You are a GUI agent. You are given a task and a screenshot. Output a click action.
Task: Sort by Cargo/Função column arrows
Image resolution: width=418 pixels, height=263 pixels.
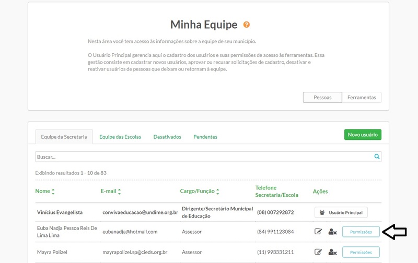[x=217, y=192]
